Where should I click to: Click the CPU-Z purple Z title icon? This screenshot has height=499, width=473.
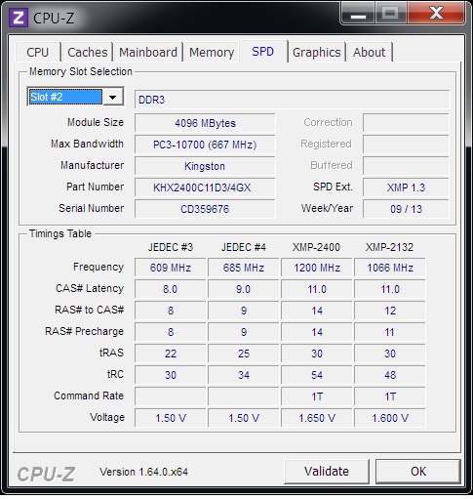coord(19,18)
